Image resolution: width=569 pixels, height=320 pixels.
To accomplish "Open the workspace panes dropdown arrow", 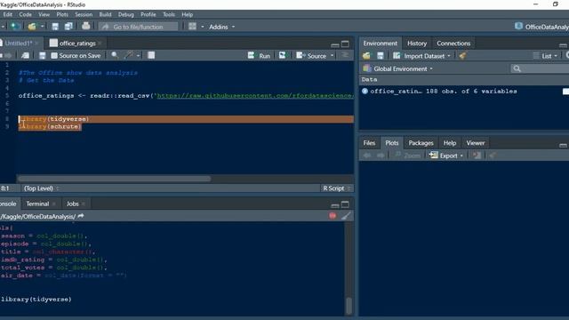I will [202, 27].
